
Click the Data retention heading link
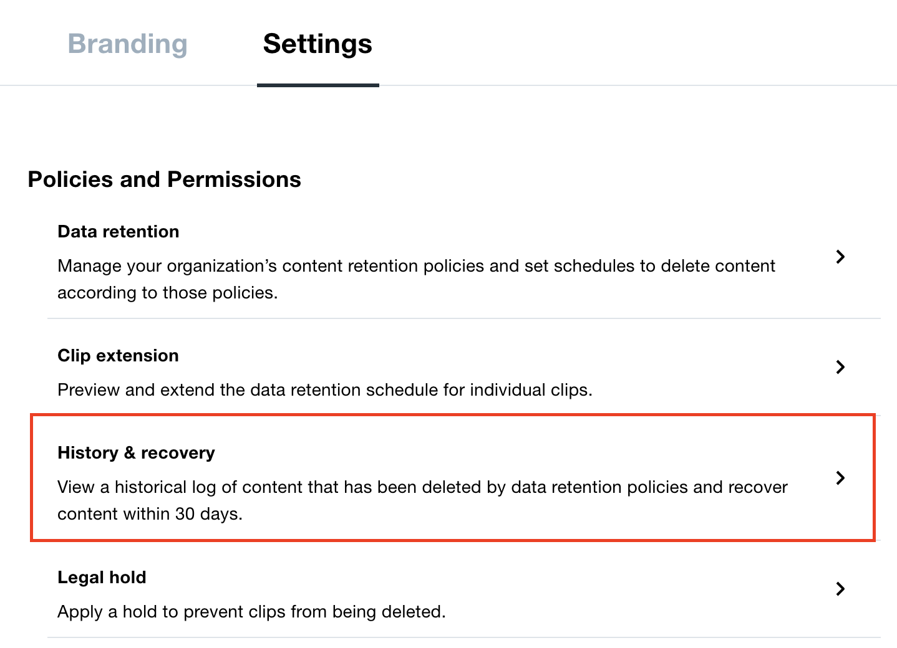118,231
